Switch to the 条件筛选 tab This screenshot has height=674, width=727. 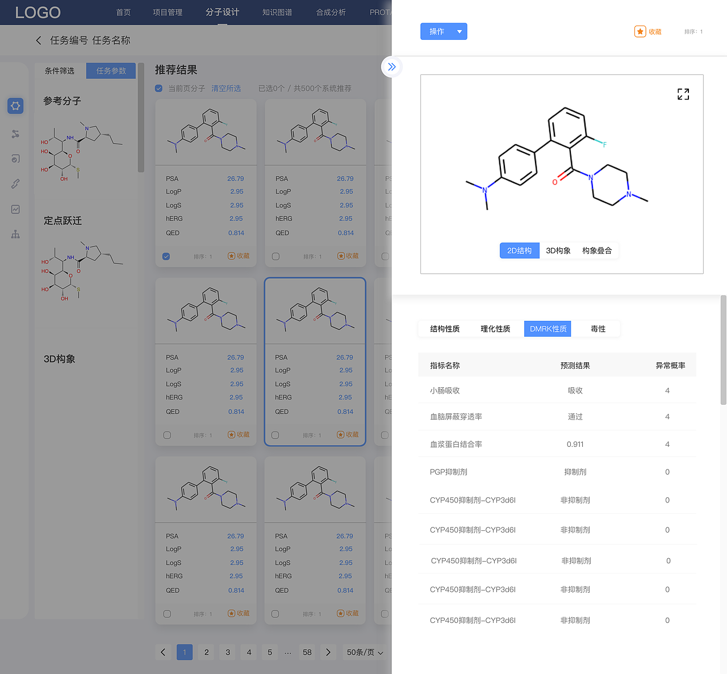click(x=60, y=71)
